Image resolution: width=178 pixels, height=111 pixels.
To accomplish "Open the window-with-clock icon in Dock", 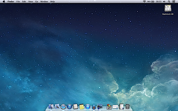I will pyautogui.click(x=115, y=107).
